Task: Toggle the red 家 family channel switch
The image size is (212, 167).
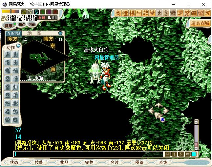Action: coord(55,12)
